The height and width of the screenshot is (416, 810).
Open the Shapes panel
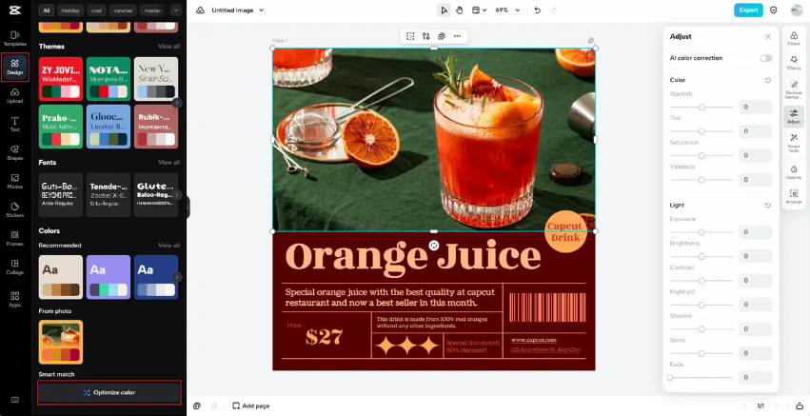tap(15, 153)
